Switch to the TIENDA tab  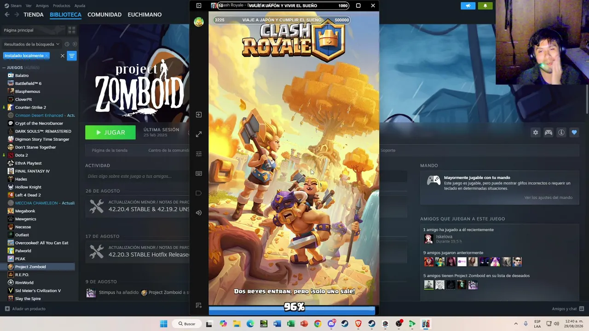(34, 15)
